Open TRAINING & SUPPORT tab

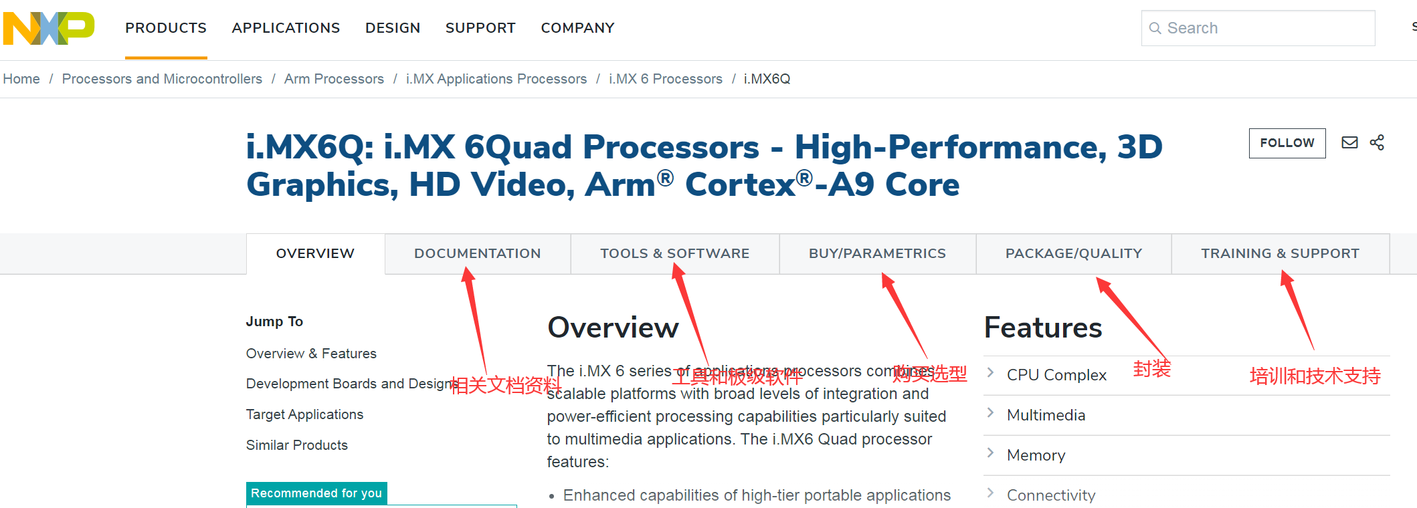[1280, 254]
